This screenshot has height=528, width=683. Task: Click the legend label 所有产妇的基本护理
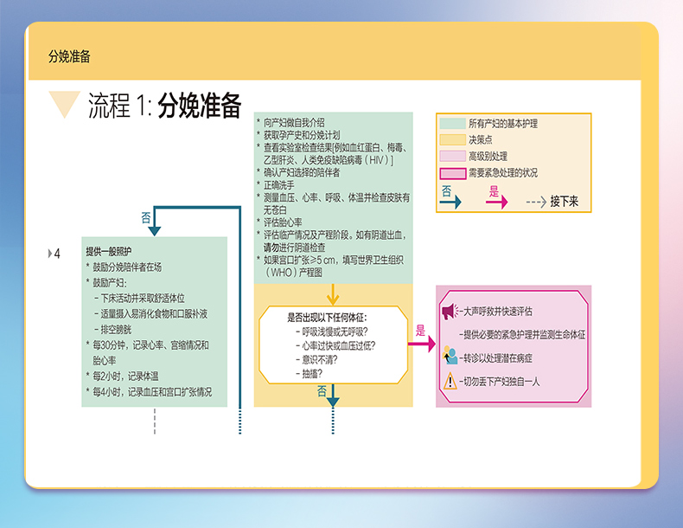coord(503,124)
